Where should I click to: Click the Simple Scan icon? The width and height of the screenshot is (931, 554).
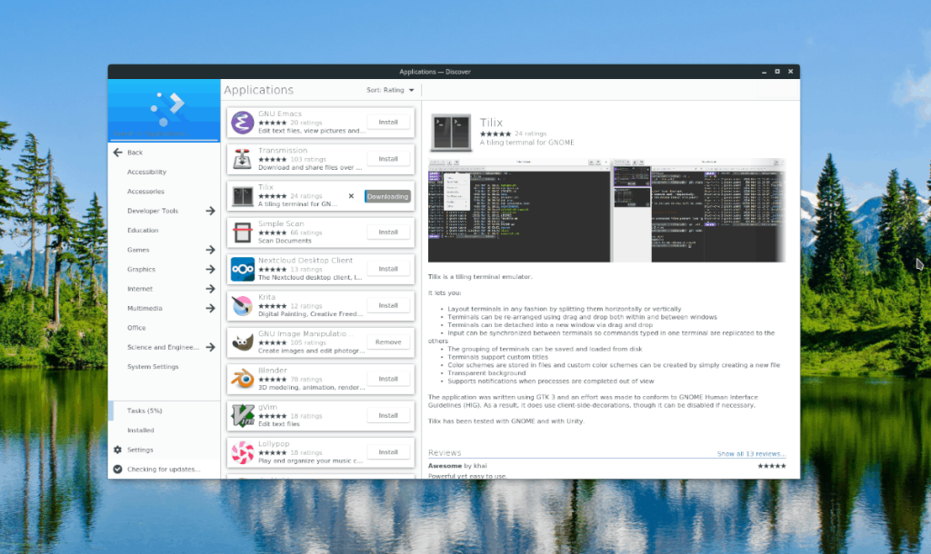click(x=242, y=232)
